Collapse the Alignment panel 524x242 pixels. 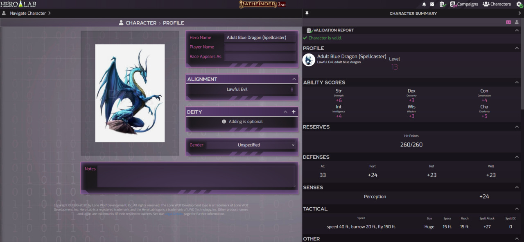click(x=294, y=79)
